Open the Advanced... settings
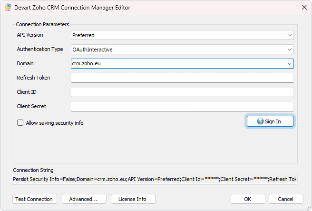312x211 pixels. (x=84, y=199)
